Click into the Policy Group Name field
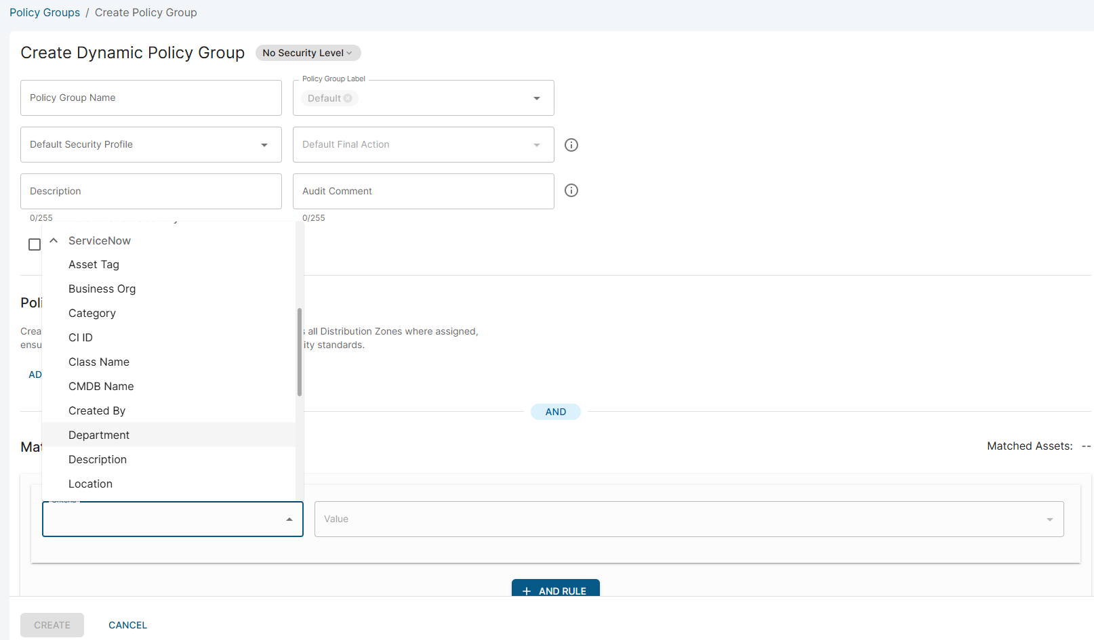This screenshot has height=640, width=1094. (150, 98)
